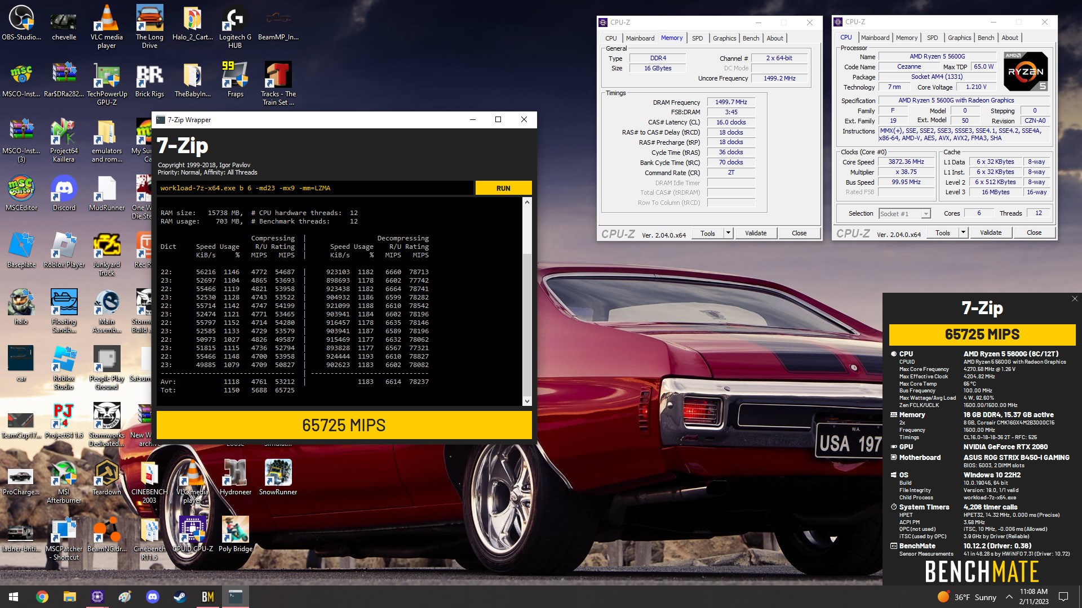Viewport: 1082px width, 608px height.
Task: Open Steam from the taskbar
Action: 180,597
